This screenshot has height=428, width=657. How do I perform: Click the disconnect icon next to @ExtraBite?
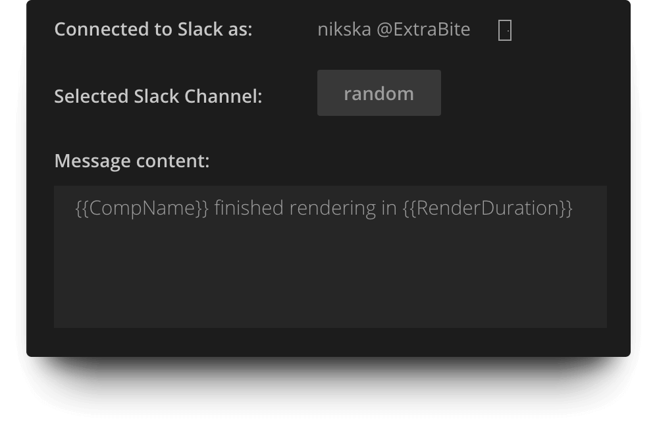tap(505, 29)
